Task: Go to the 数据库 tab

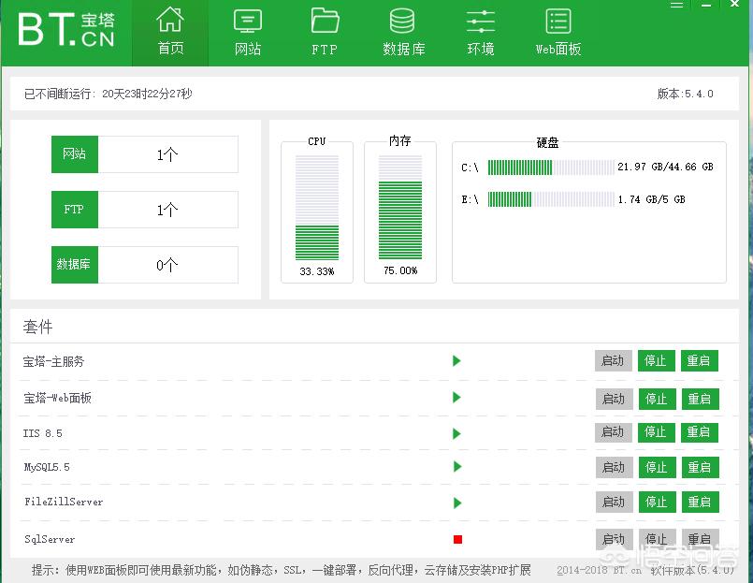Action: tap(403, 32)
